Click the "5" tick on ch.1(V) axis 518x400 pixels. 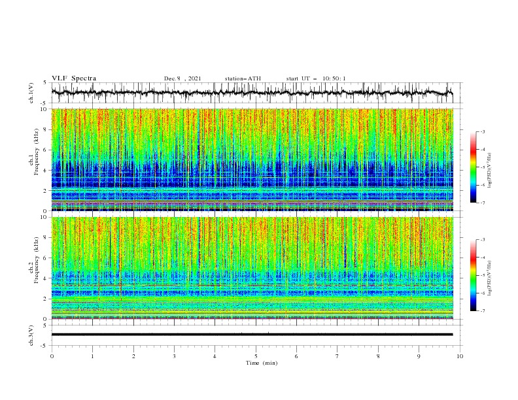(46, 83)
